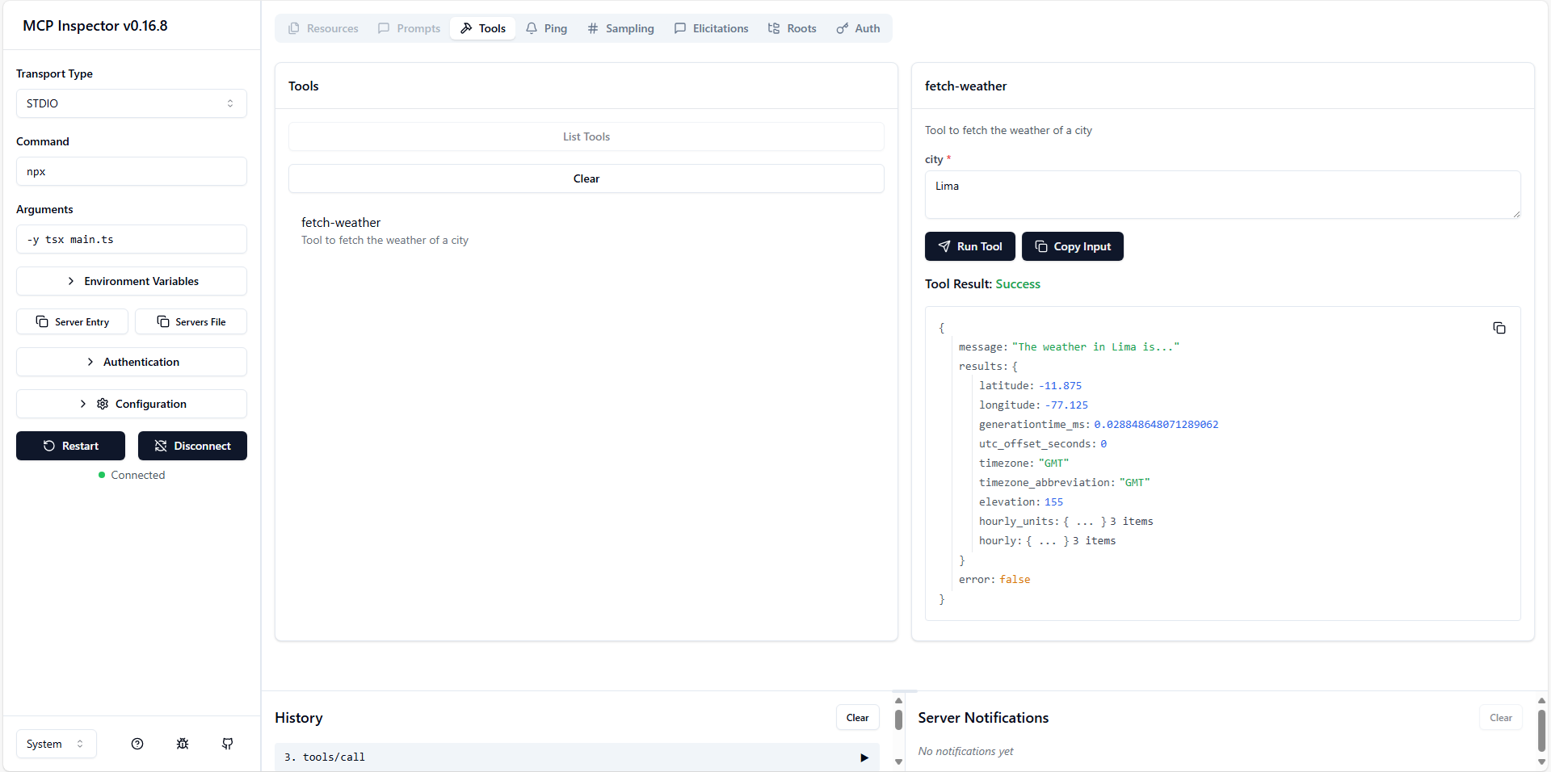Copy the Servers File config

[191, 321]
